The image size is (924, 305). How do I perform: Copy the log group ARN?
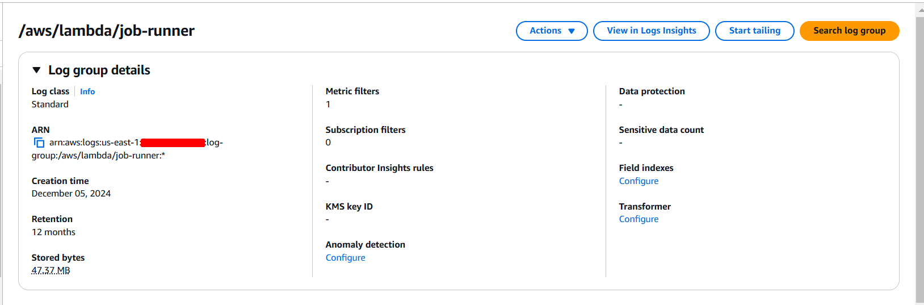39,143
